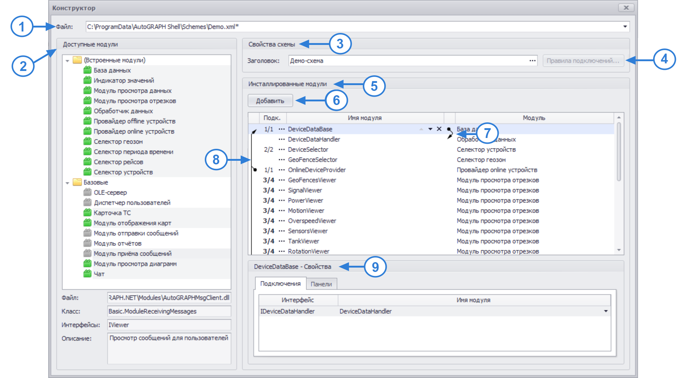Click the Интерфейсы field showing IViewer

169,325
